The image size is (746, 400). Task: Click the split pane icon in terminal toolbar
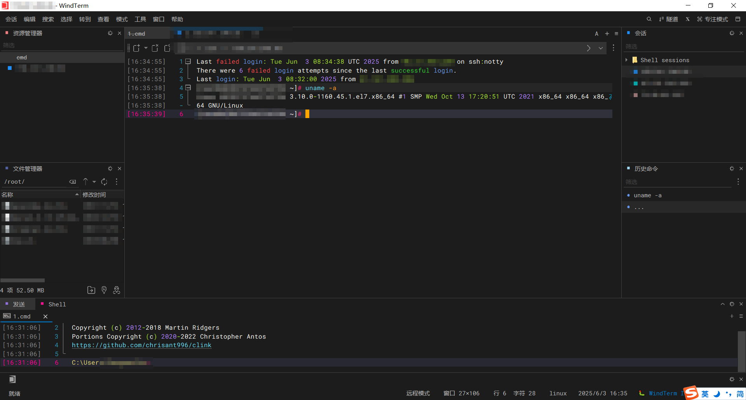pos(167,48)
